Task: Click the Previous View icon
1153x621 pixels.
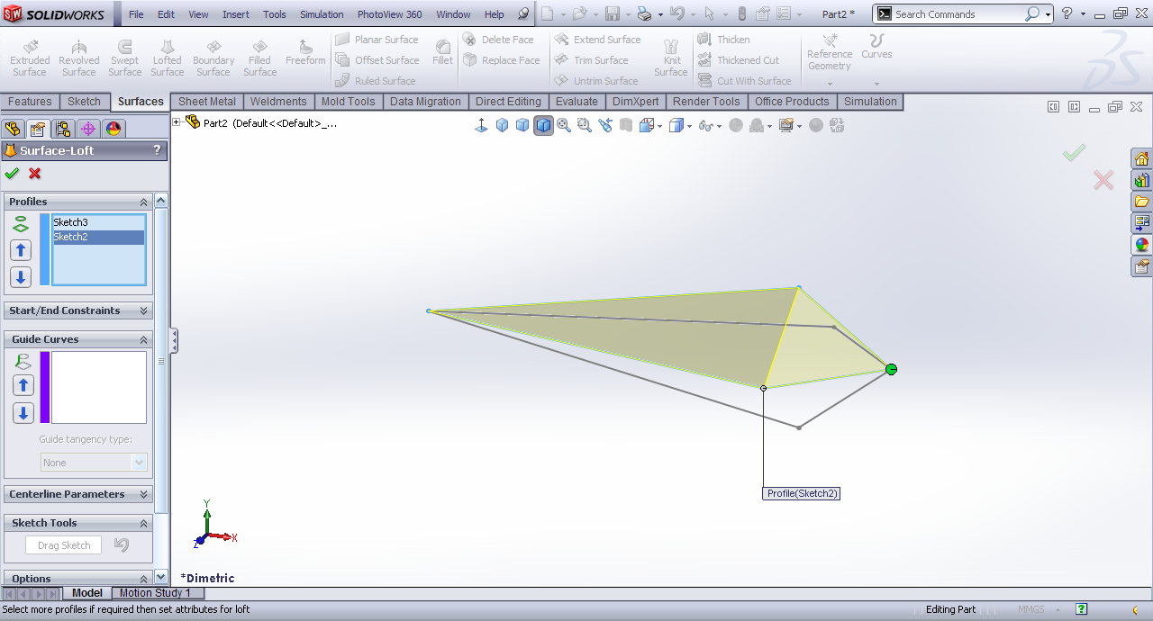Action: tap(604, 126)
